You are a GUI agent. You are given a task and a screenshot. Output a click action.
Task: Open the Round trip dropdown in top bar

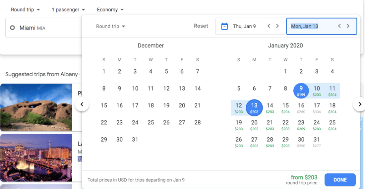point(25,10)
